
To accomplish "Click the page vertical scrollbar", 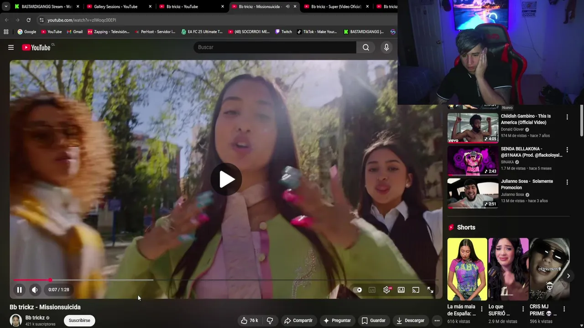I will click(x=582, y=120).
